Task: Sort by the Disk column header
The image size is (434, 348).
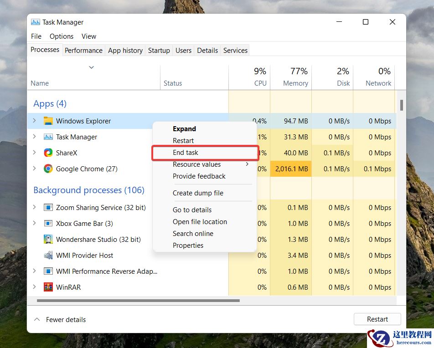Action: 332,77
